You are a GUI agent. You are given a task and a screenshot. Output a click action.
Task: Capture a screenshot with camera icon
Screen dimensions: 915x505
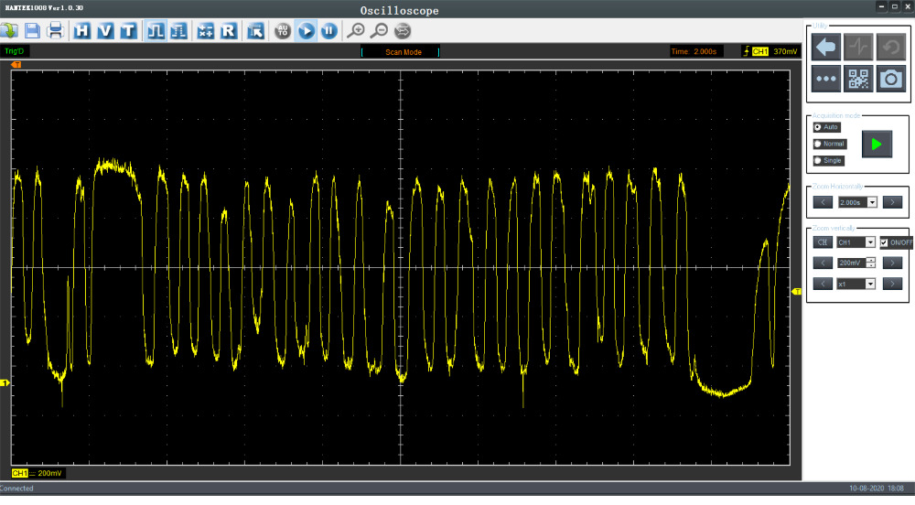(x=891, y=79)
